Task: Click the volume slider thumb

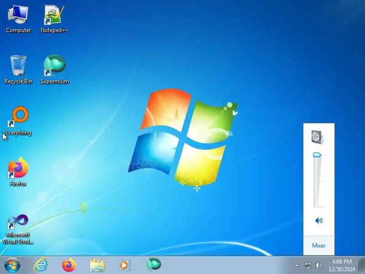Action: click(317, 155)
